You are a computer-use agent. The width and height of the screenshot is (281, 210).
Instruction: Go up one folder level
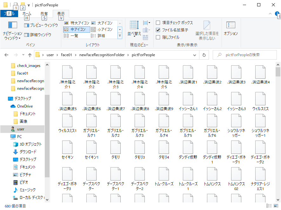(x=30, y=55)
